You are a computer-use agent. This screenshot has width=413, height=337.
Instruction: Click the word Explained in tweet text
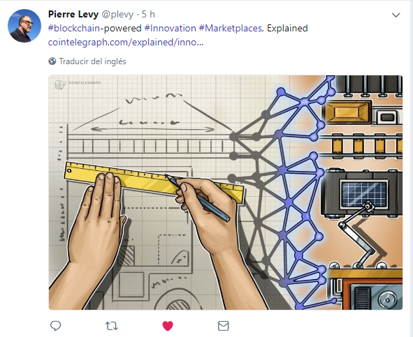(287, 28)
